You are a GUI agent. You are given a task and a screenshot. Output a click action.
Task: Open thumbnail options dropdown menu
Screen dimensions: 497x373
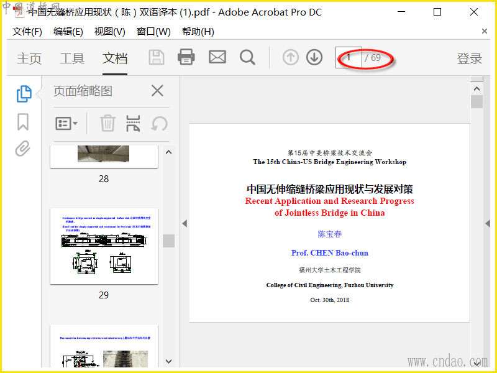click(x=66, y=123)
